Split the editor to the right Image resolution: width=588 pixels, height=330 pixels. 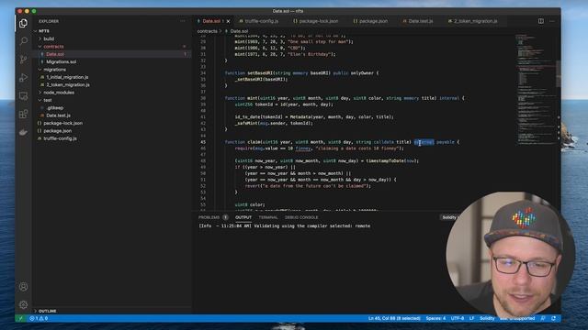pyautogui.click(x=541, y=21)
